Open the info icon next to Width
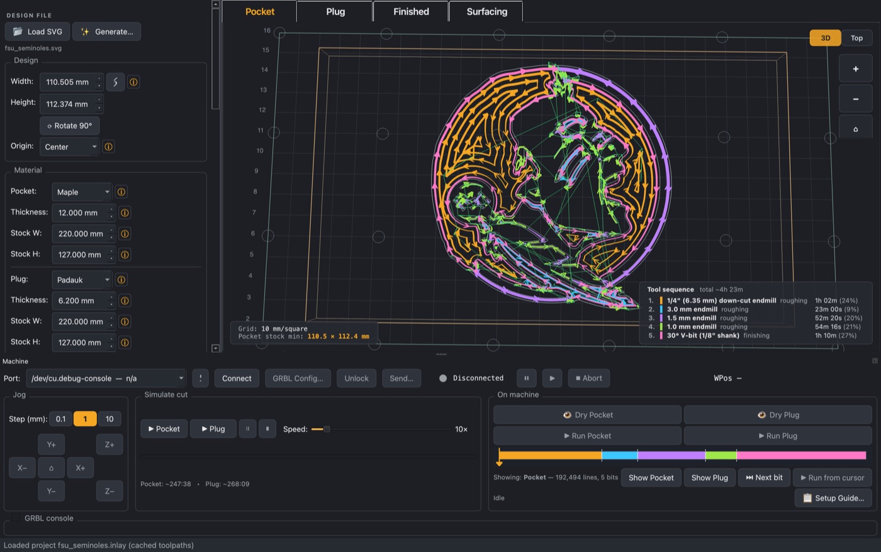The image size is (881, 552). click(133, 82)
